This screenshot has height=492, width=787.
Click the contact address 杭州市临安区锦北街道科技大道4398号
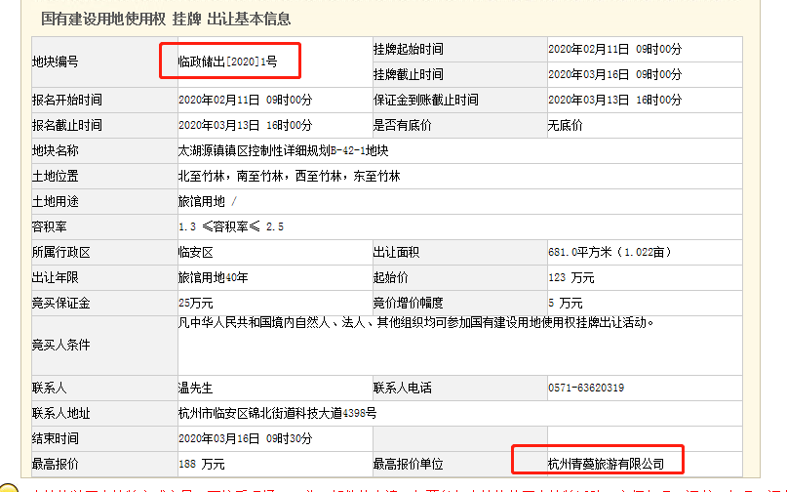tap(277, 413)
